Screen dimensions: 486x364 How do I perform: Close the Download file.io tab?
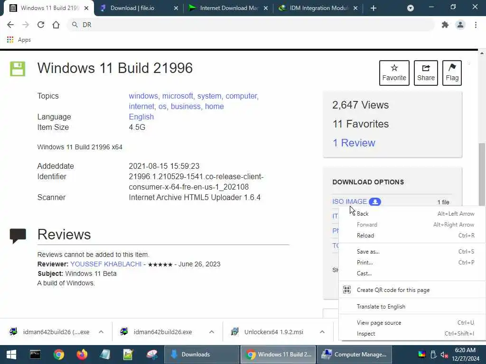tap(176, 8)
